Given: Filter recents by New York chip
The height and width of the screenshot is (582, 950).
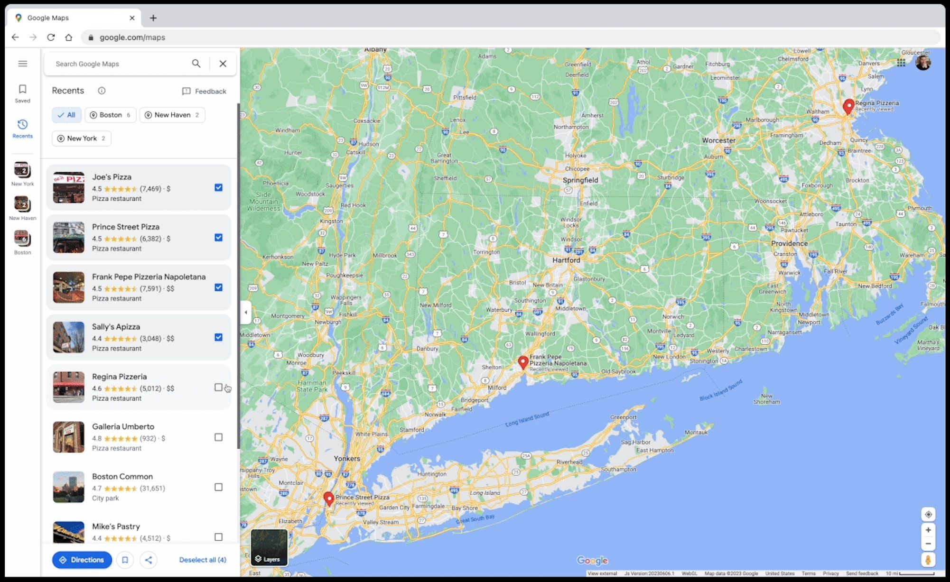Looking at the screenshot, I should 82,139.
